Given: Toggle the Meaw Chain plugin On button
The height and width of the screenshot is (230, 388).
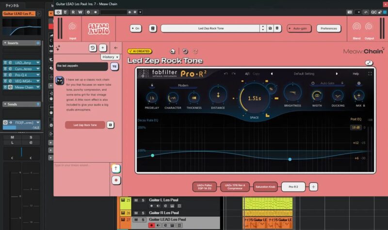Looking at the screenshot, I should click(x=136, y=29).
